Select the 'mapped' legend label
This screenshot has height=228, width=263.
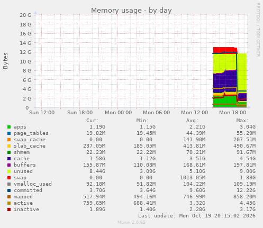[23, 197]
